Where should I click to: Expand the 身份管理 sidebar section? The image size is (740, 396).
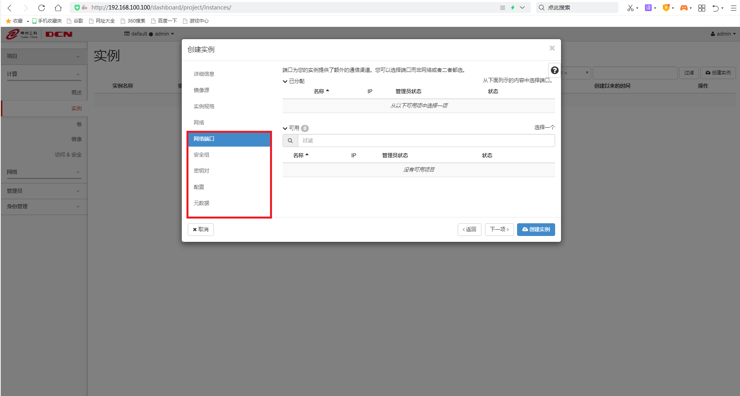click(x=44, y=207)
